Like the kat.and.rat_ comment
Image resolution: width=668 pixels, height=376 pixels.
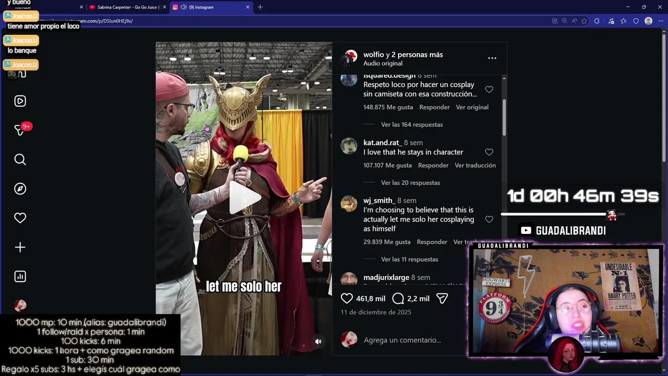pos(489,152)
